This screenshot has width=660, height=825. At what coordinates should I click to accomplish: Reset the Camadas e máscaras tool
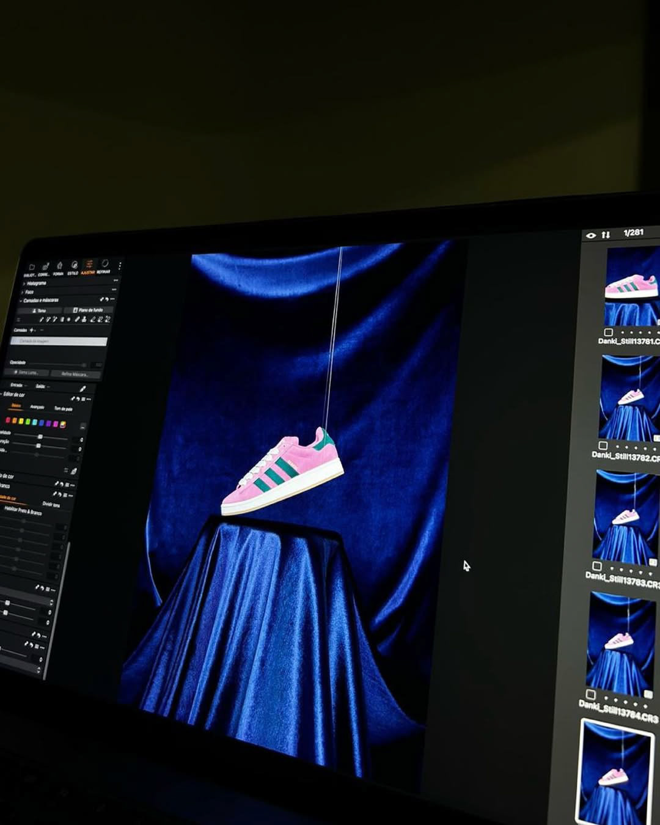[x=108, y=299]
